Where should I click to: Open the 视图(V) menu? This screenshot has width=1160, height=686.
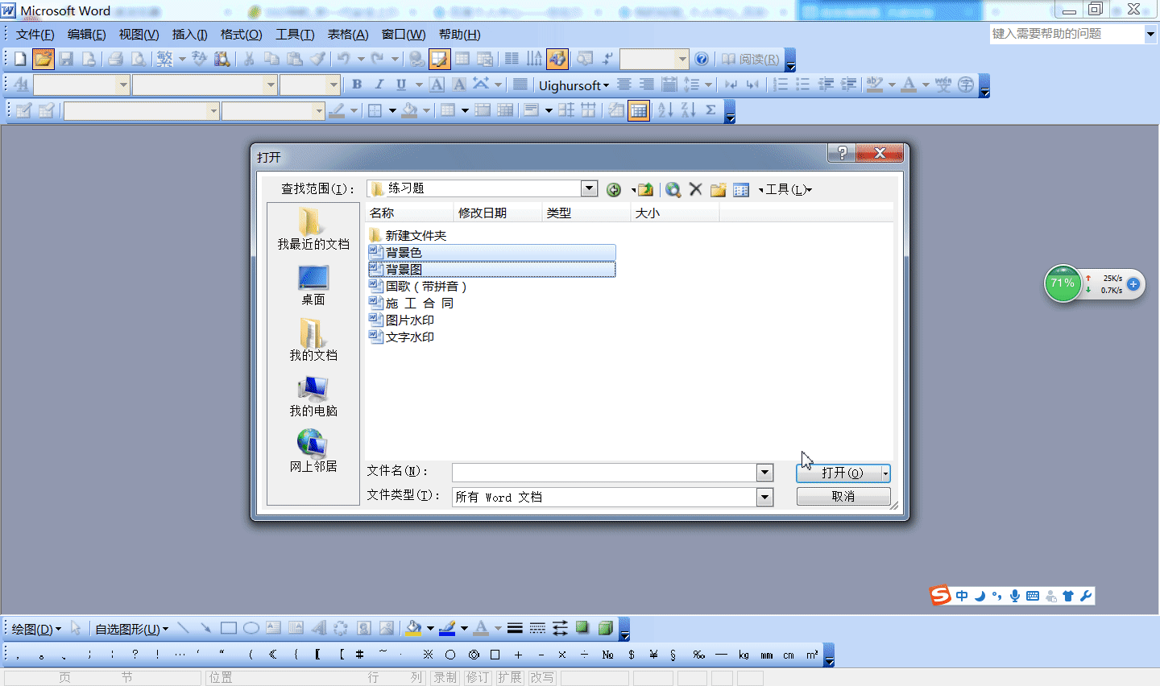point(139,34)
